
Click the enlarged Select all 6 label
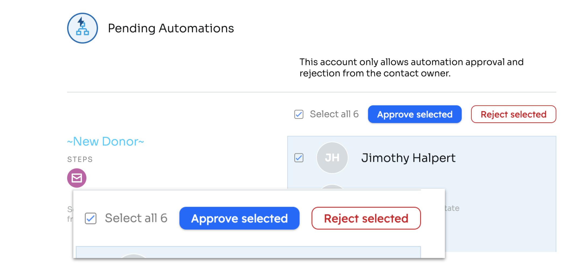pyautogui.click(x=136, y=218)
